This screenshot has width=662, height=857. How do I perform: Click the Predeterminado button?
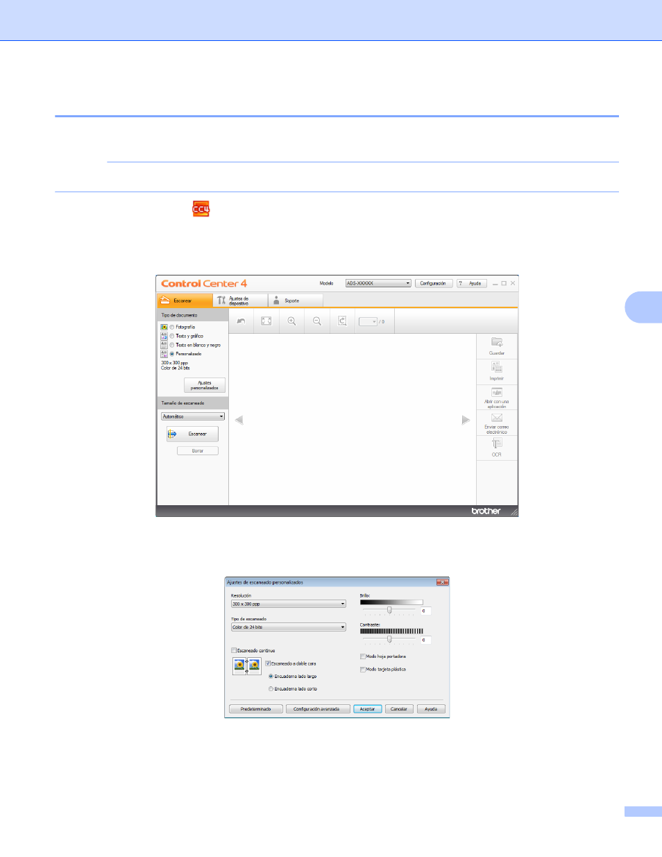(x=256, y=709)
